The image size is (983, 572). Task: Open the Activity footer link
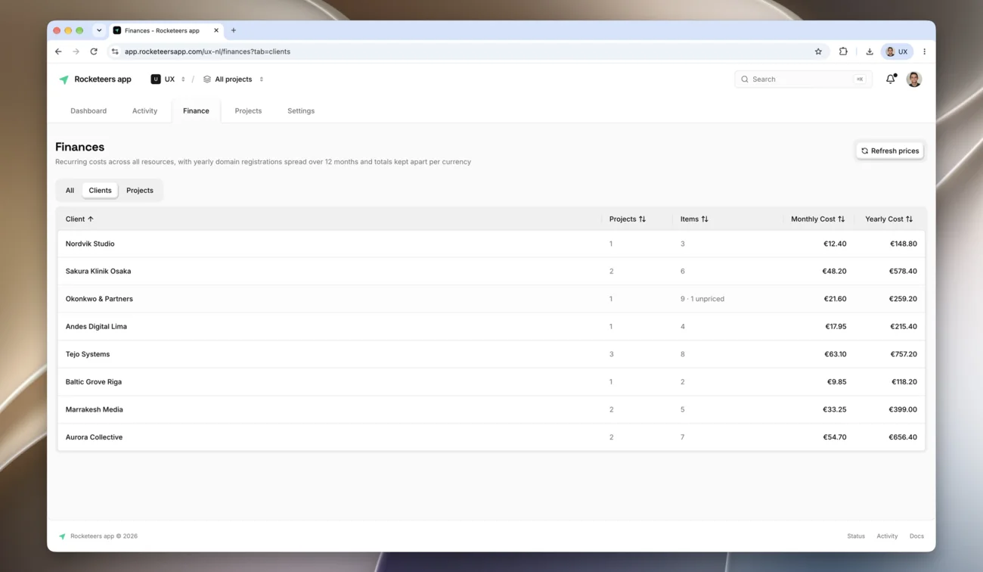click(x=887, y=536)
